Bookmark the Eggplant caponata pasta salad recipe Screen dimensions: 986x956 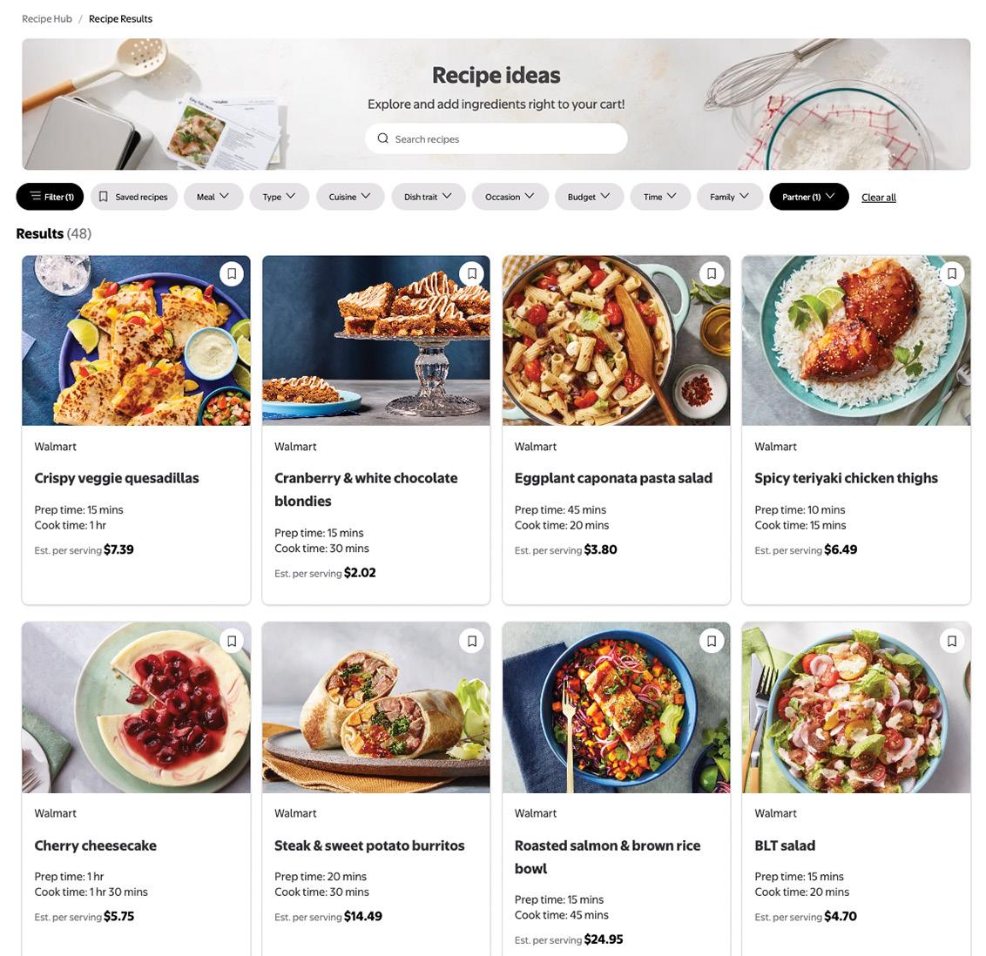pos(712,274)
